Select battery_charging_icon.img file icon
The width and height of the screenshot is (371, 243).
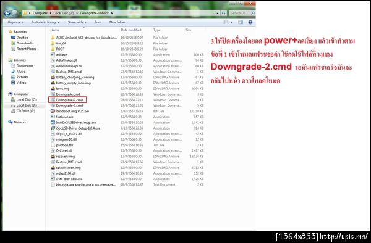point(53,77)
